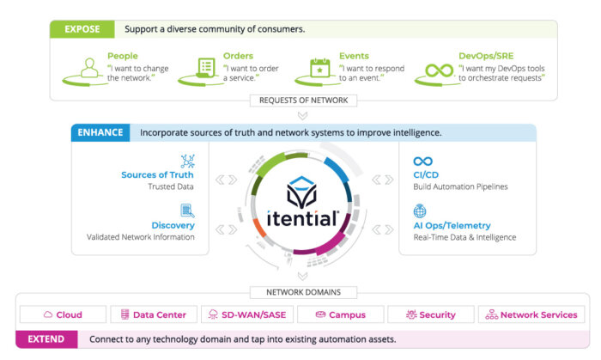Click the double arrows beside Sources of Truth
Viewport: 601px width, 360px height.
click(226, 180)
